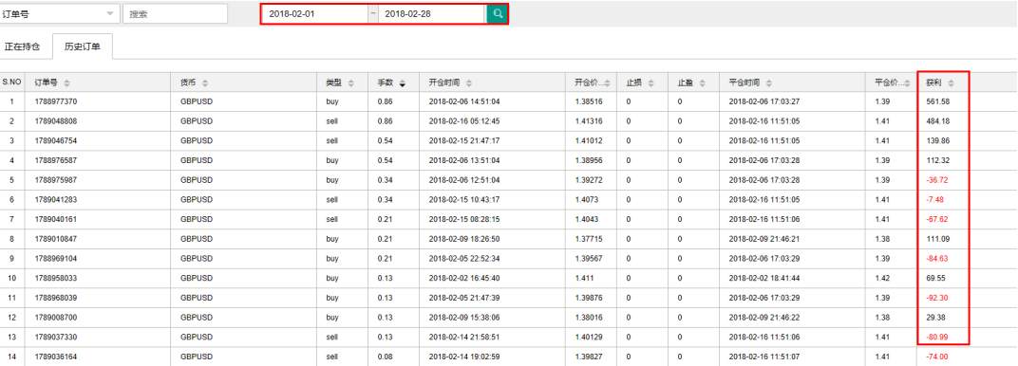Click the loss value -74.00

[937, 357]
